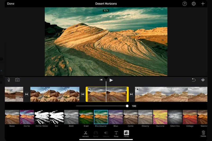Viewport: 212px width, 141px height.
Task: Apply the Vintage filter
Action: 190,117
